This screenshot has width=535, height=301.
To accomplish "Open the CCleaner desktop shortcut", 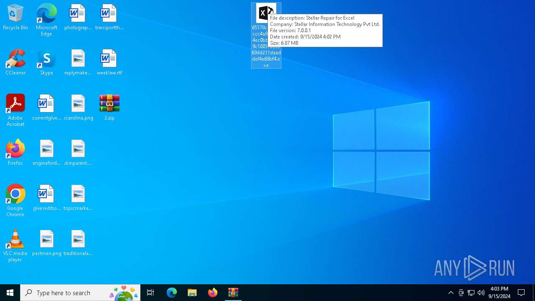I will (15, 63).
